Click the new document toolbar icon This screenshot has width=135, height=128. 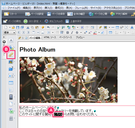point(6,27)
